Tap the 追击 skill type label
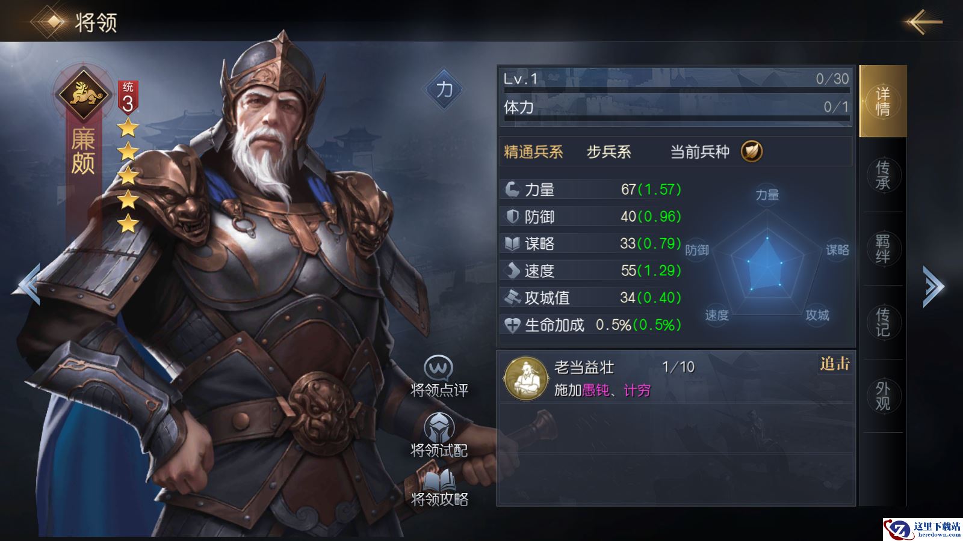 835,364
